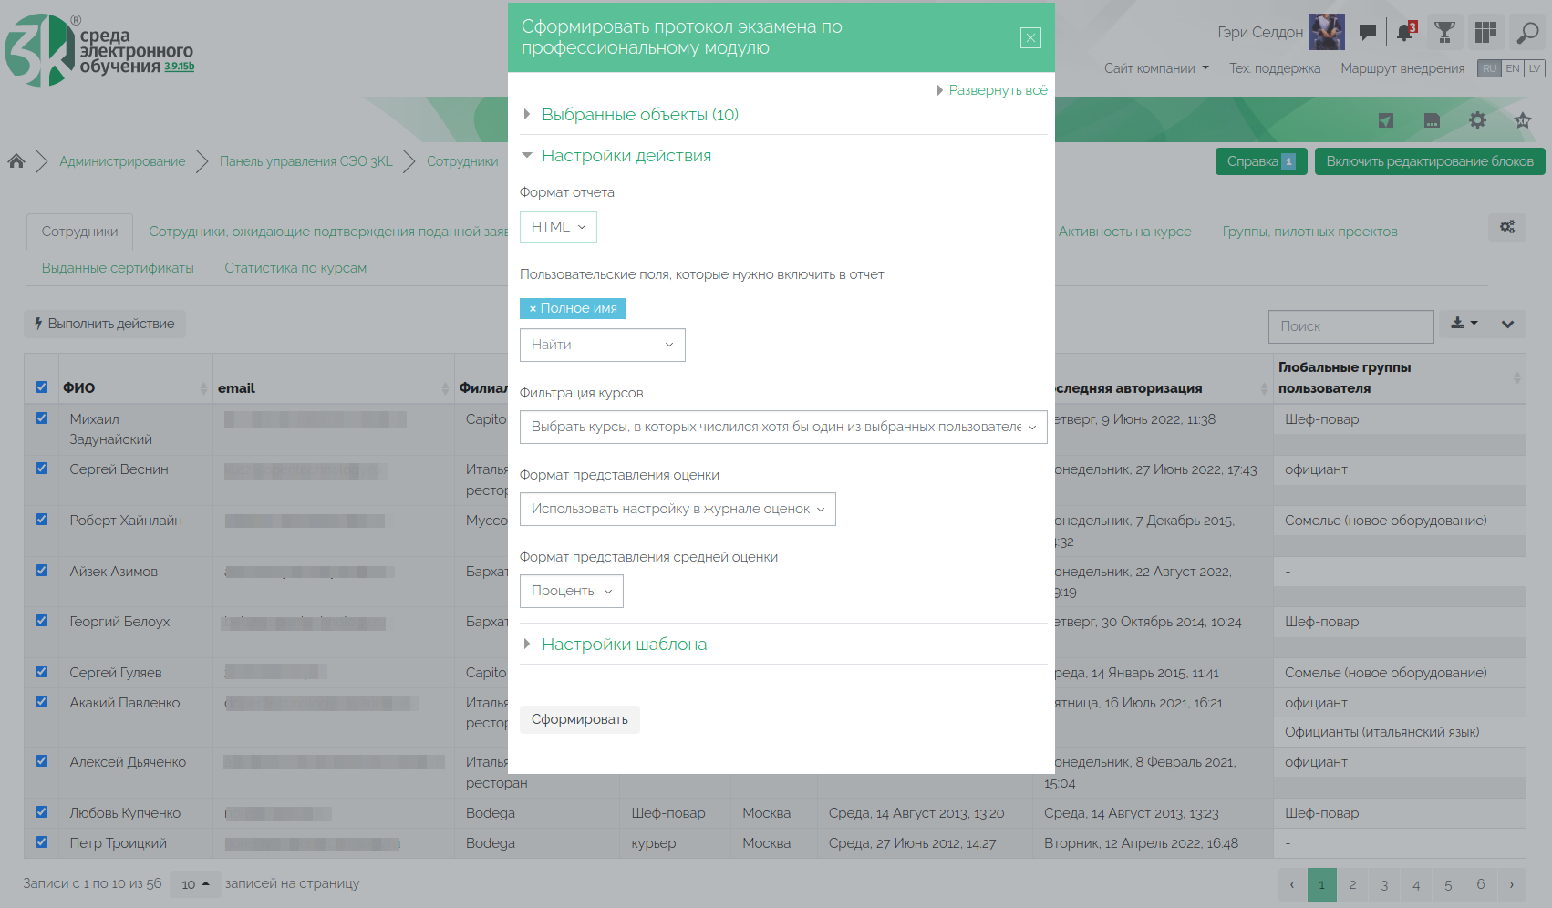Switch to 'Выданные сертификаты' tab
Image resolution: width=1552 pixels, height=908 pixels.
coord(118,268)
